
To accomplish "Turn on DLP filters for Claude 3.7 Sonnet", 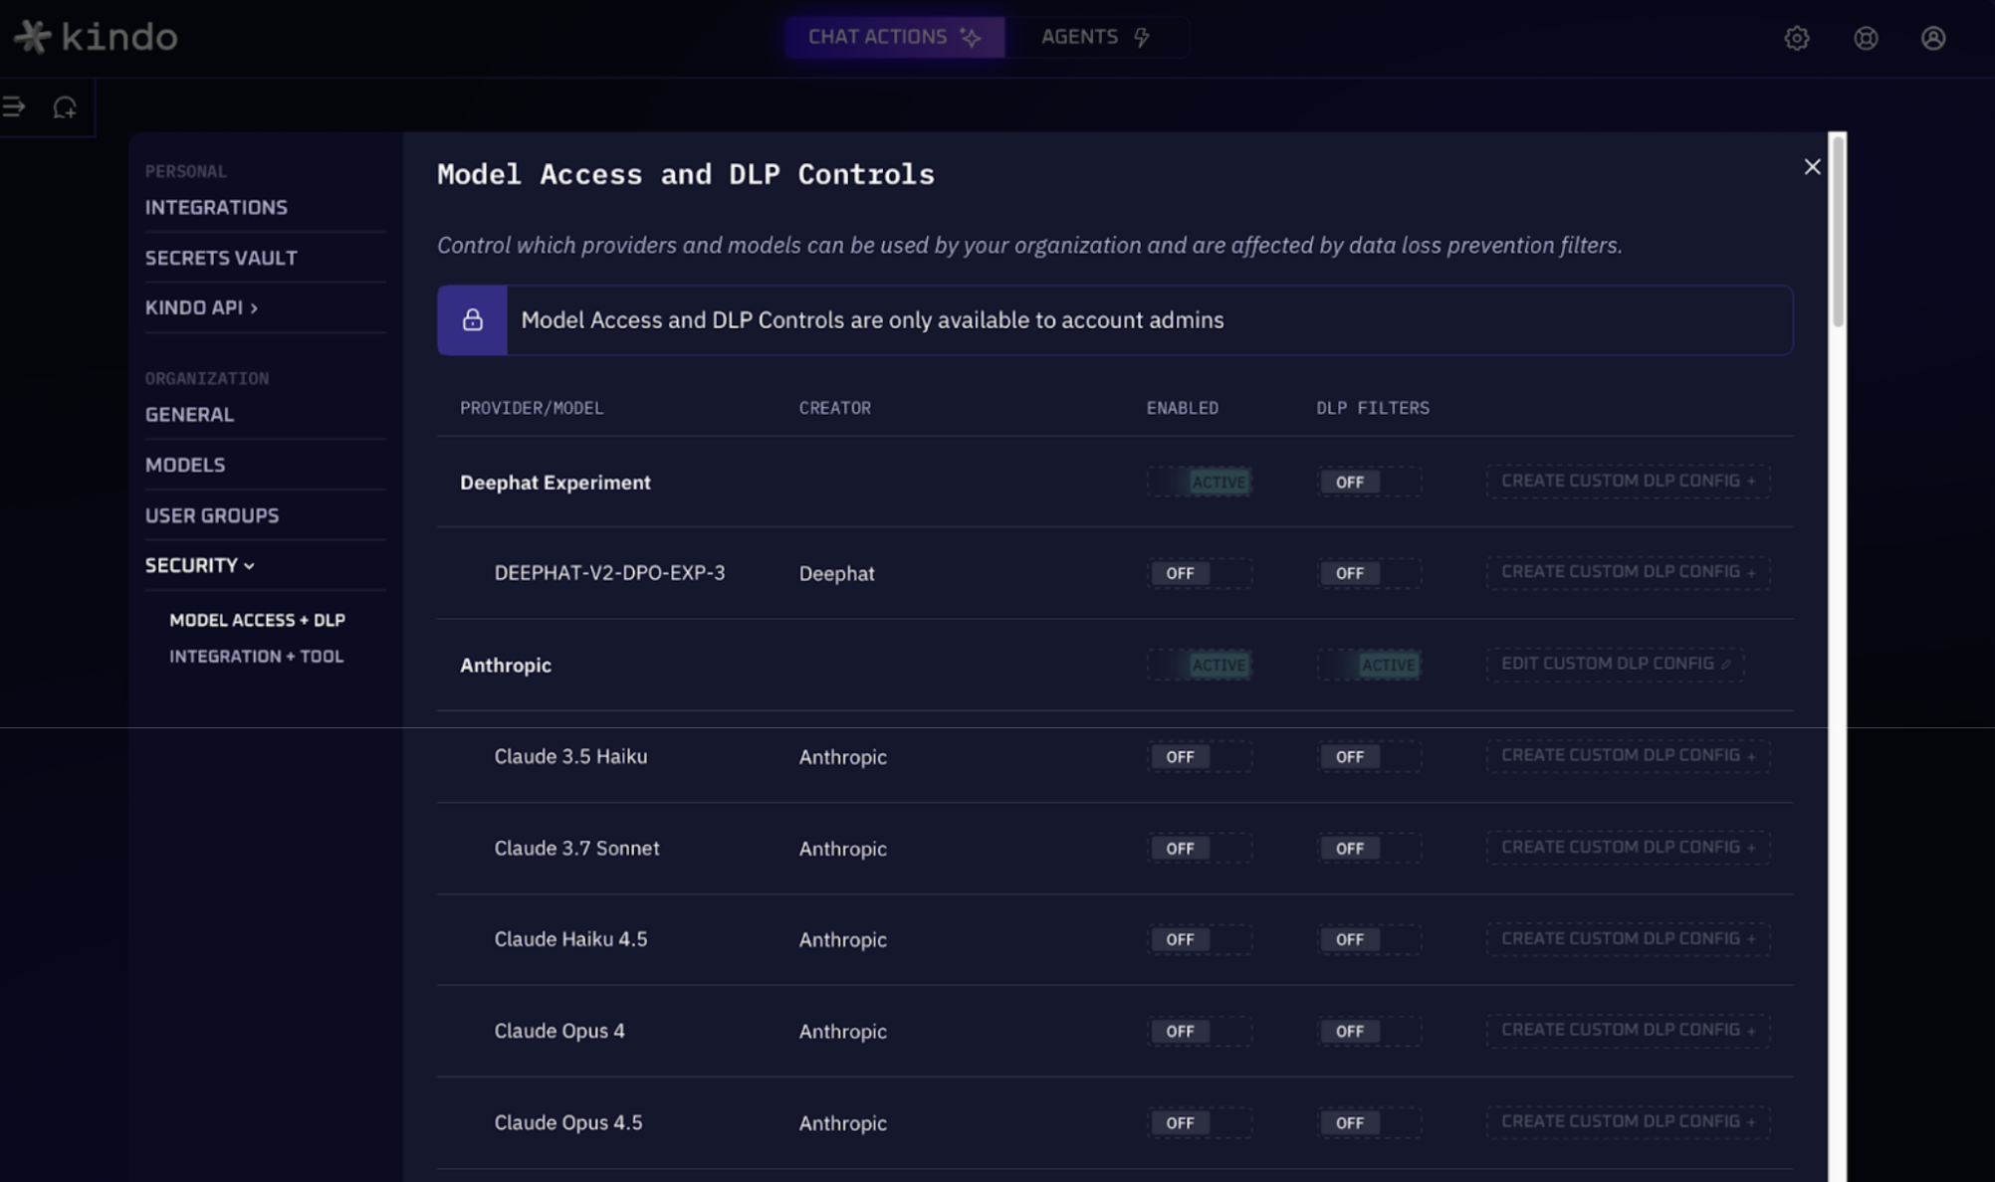I will click(1369, 848).
